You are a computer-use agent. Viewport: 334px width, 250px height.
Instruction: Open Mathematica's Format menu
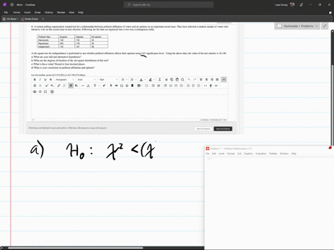pos(230,153)
